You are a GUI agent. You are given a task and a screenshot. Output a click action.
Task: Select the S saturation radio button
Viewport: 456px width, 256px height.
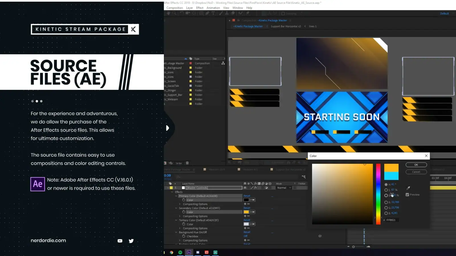(386, 190)
